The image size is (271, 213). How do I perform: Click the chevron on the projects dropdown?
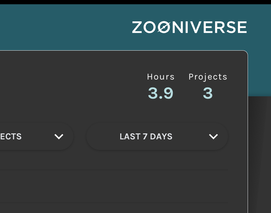click(x=59, y=136)
